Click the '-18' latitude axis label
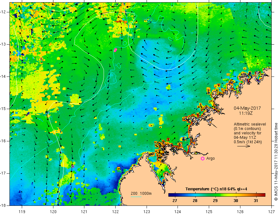The width and height of the screenshot is (278, 215). click(3, 206)
